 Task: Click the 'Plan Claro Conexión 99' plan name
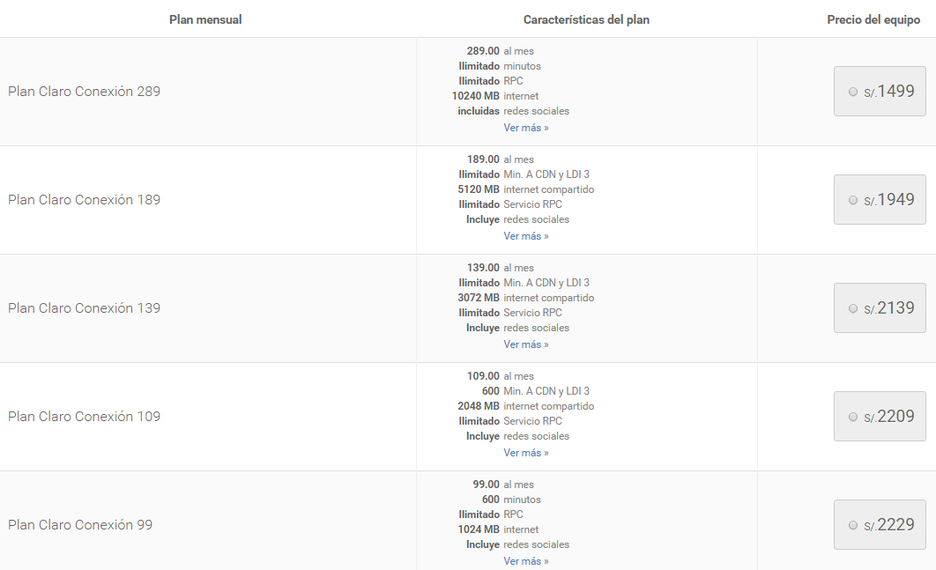click(80, 525)
